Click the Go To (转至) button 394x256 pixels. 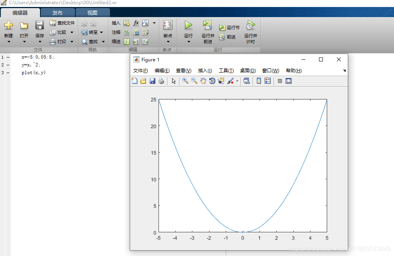pos(89,32)
